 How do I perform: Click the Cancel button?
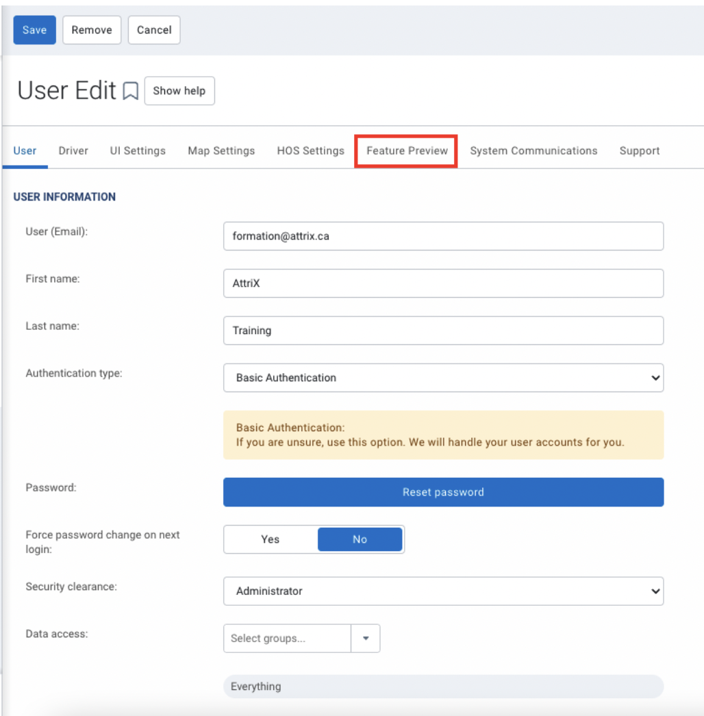tap(154, 30)
